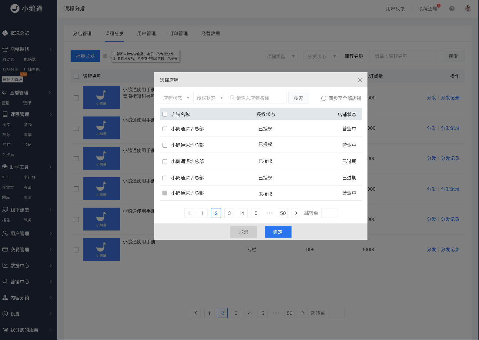Select the 同步至全部店铺 radio option
The width and height of the screenshot is (479, 340).
(324, 98)
